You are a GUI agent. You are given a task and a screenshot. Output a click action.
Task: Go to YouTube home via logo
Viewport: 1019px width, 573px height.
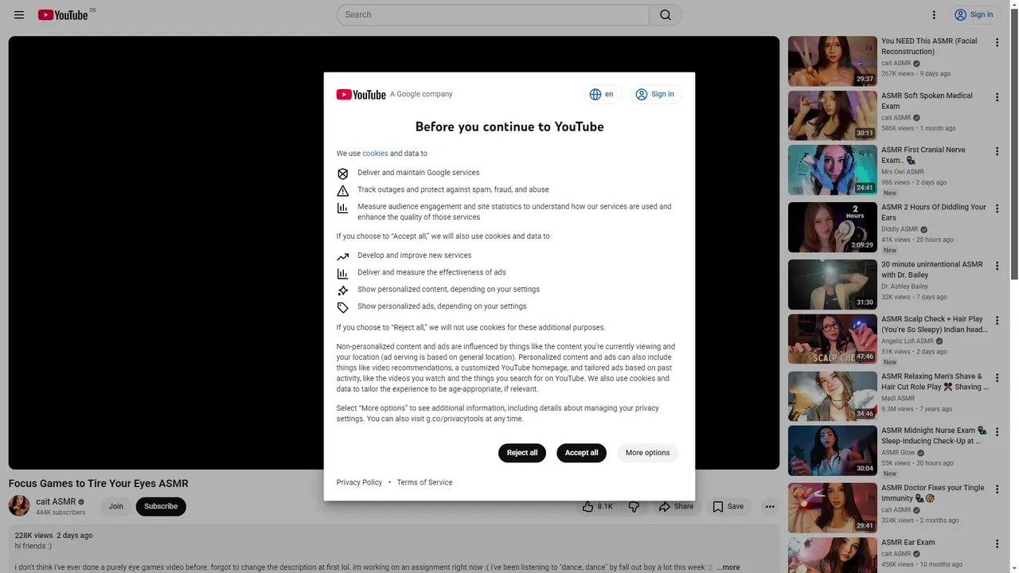pyautogui.click(x=63, y=15)
